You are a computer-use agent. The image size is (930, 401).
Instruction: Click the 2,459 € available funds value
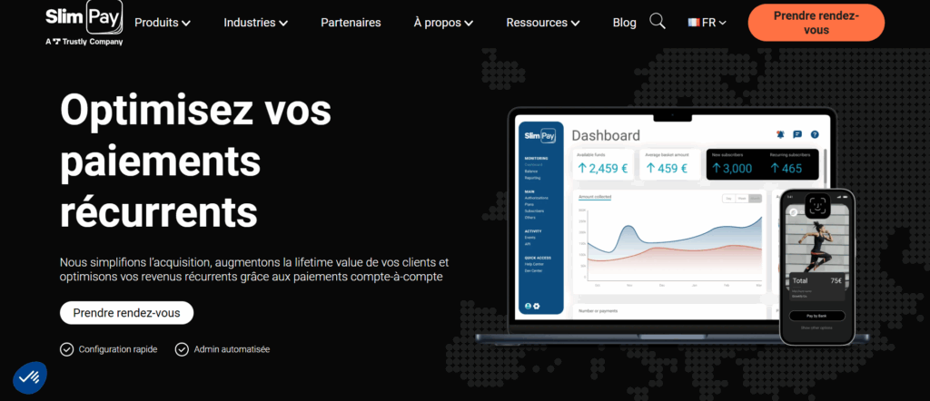[603, 168]
